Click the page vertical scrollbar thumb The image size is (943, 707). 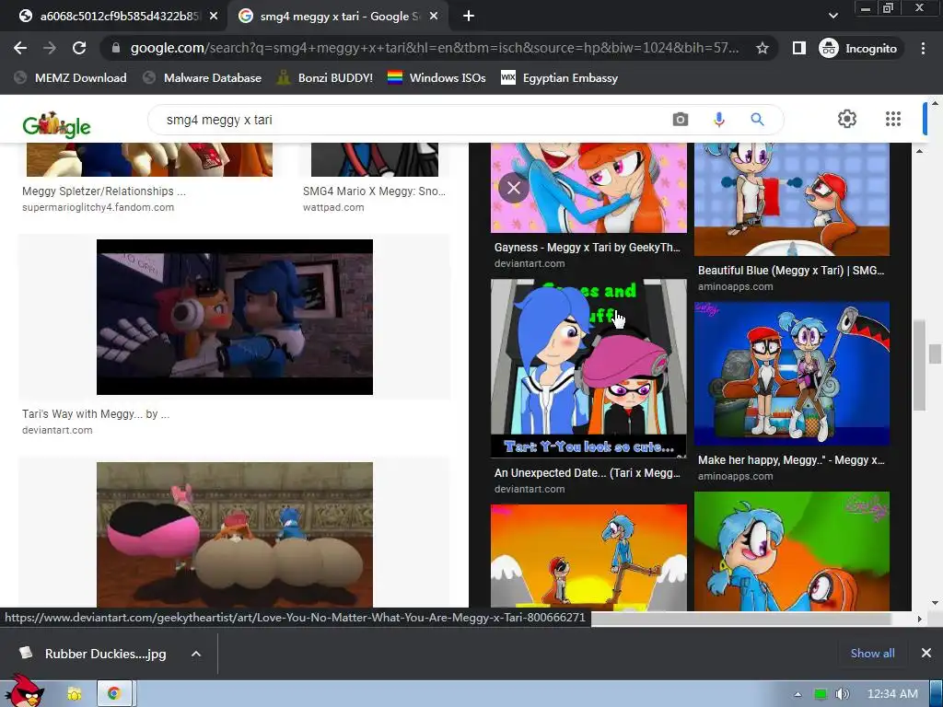(x=935, y=353)
